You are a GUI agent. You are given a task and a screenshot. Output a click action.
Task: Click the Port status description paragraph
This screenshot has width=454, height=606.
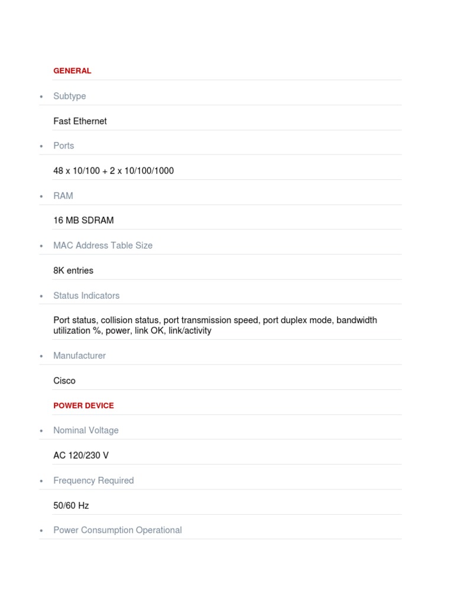tap(215, 325)
